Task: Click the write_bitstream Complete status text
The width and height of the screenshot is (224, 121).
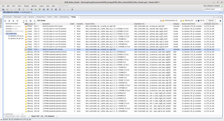Action: coord(211,6)
